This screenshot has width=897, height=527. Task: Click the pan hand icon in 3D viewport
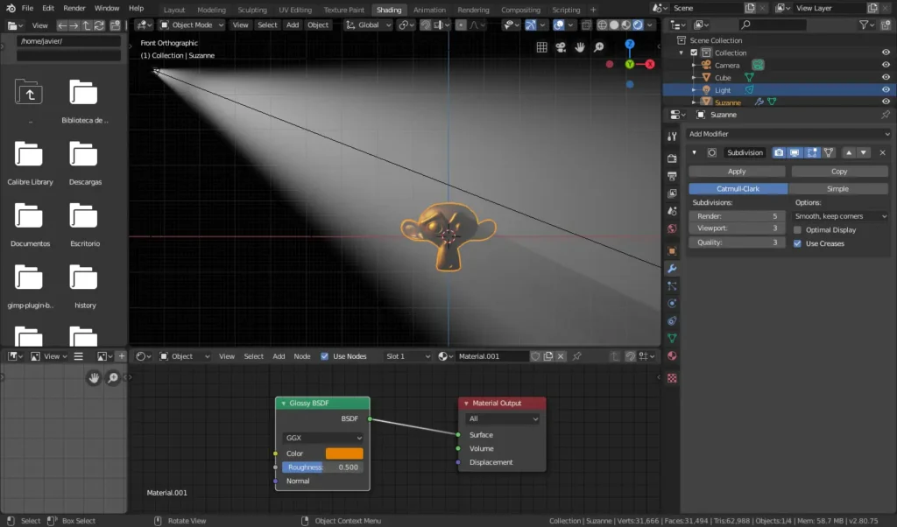pos(580,47)
